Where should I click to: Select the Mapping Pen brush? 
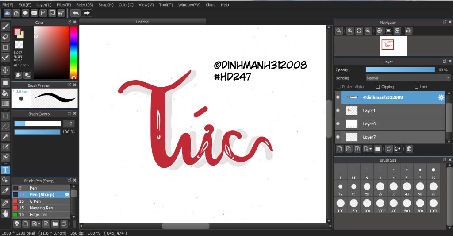click(41, 208)
